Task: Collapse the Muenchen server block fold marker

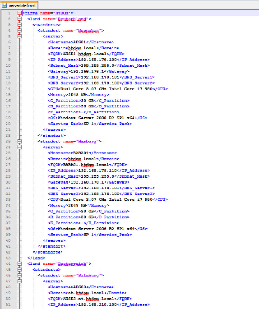Action: (19, 37)
